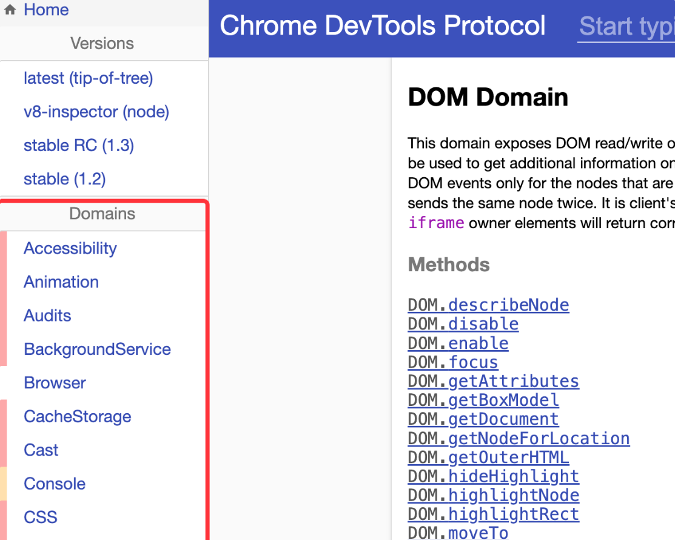Screen dimensions: 675x540
Task: Click the Versions section header
Action: point(102,44)
